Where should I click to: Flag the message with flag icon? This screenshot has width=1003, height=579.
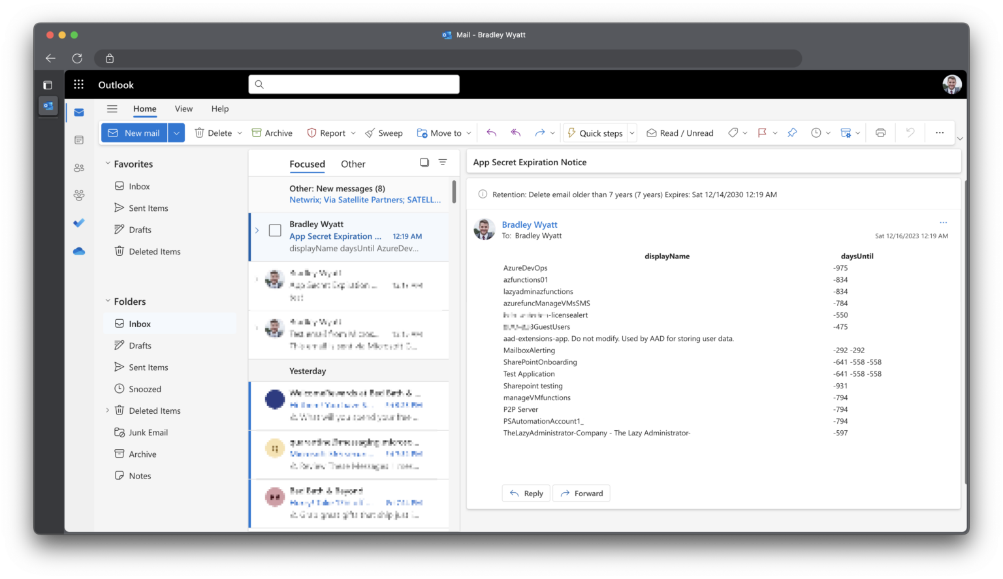tap(762, 133)
